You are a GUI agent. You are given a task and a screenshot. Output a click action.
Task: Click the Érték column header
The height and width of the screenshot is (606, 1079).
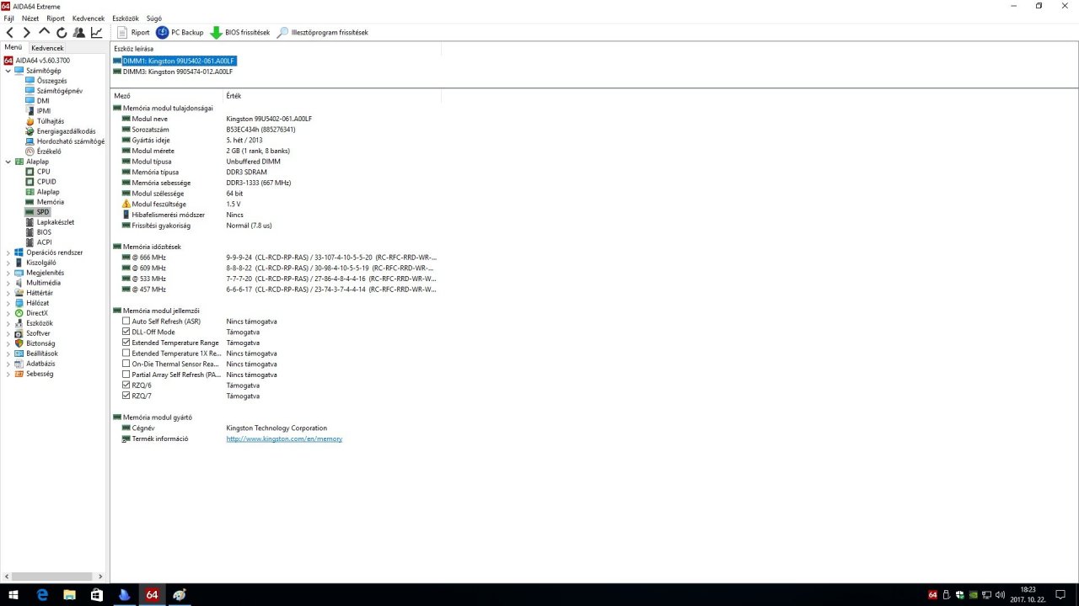tap(234, 96)
